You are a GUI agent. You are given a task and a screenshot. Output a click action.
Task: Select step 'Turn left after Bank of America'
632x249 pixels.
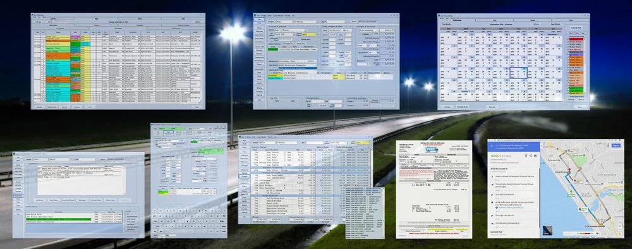(514, 185)
